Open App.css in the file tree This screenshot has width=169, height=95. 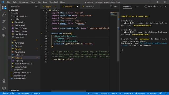[x=18, y=46]
